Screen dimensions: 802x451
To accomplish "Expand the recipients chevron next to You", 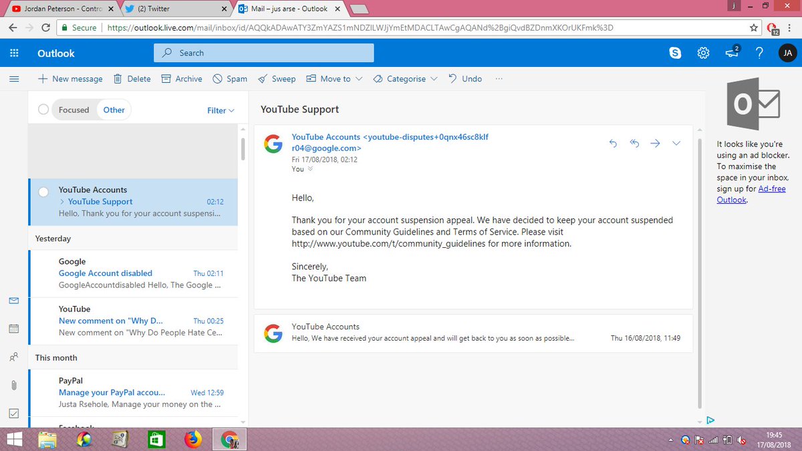I will pyautogui.click(x=310, y=169).
